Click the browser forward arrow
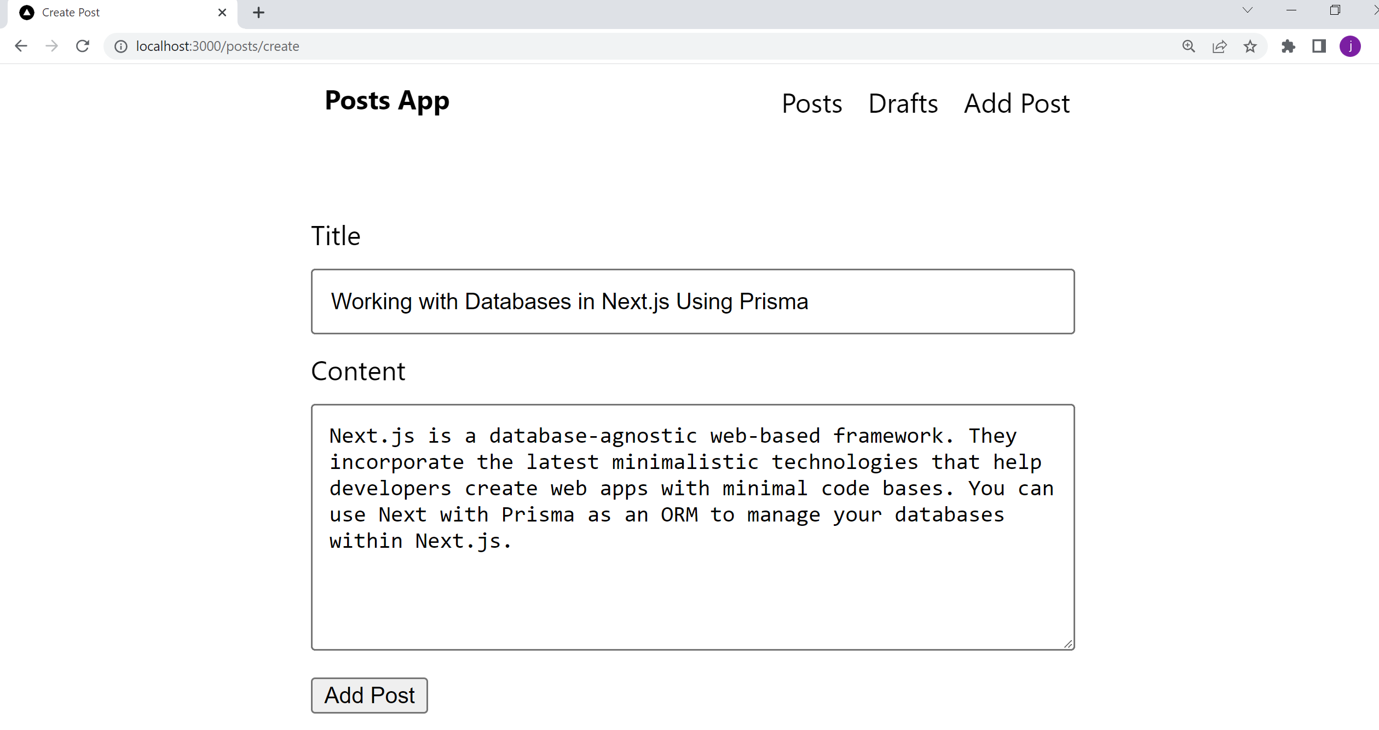Screen dimensions: 1379x730 (x=51, y=46)
